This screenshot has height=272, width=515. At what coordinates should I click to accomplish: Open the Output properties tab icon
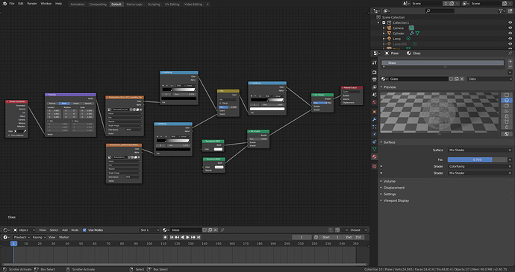(374, 80)
